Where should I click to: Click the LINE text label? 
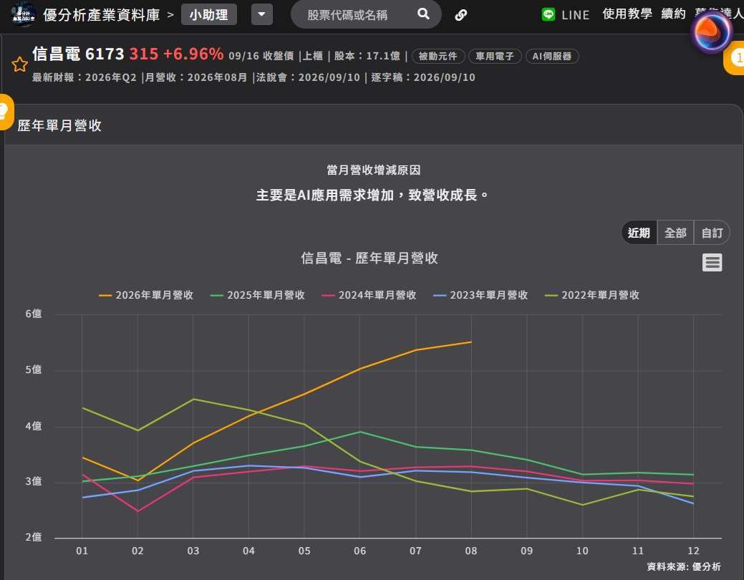[576, 15]
